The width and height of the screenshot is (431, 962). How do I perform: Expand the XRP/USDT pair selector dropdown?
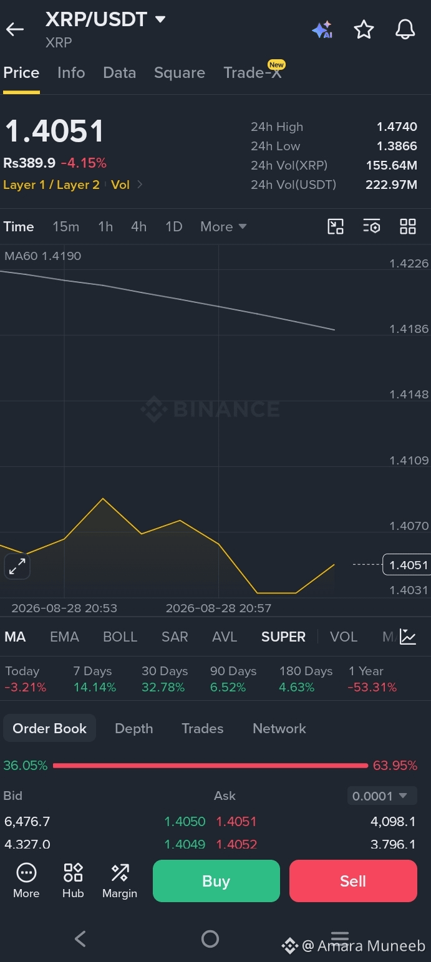pyautogui.click(x=160, y=19)
